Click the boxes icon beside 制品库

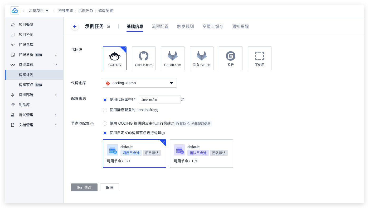[13, 105]
